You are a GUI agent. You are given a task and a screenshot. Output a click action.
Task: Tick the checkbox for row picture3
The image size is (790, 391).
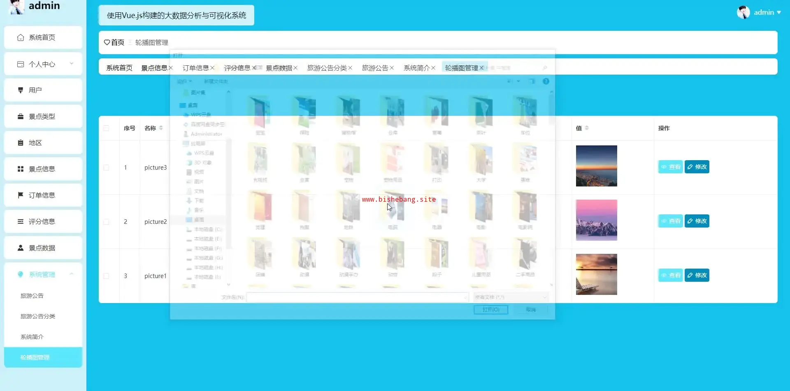click(x=106, y=168)
